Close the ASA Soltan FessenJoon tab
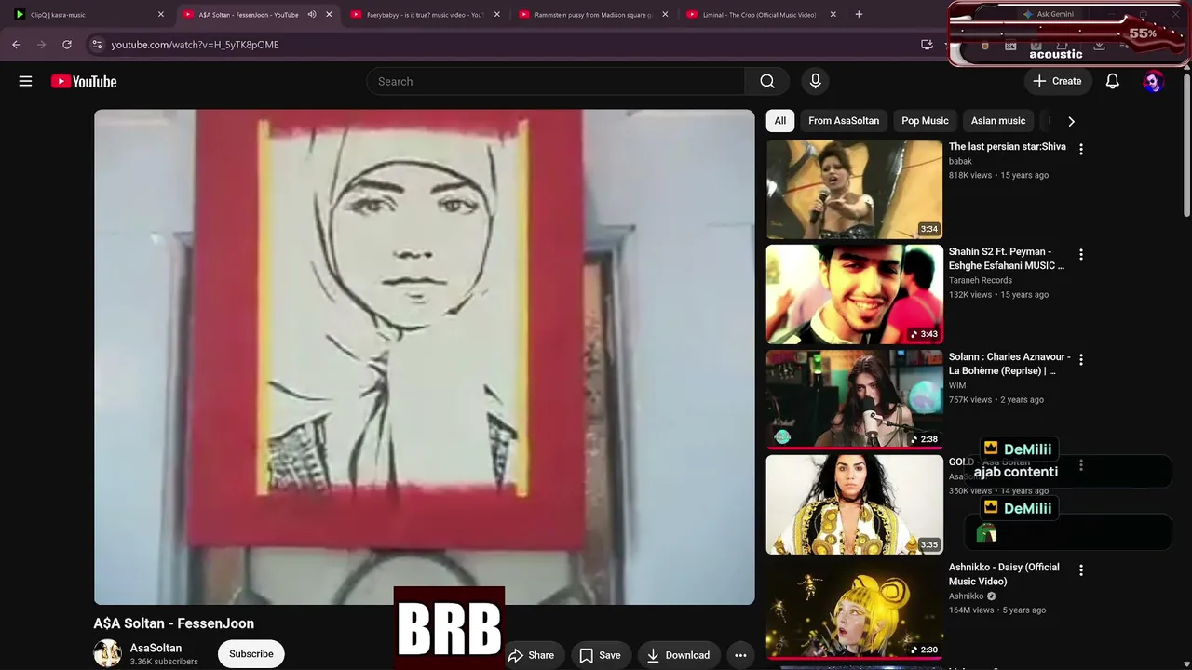 pos(329,14)
